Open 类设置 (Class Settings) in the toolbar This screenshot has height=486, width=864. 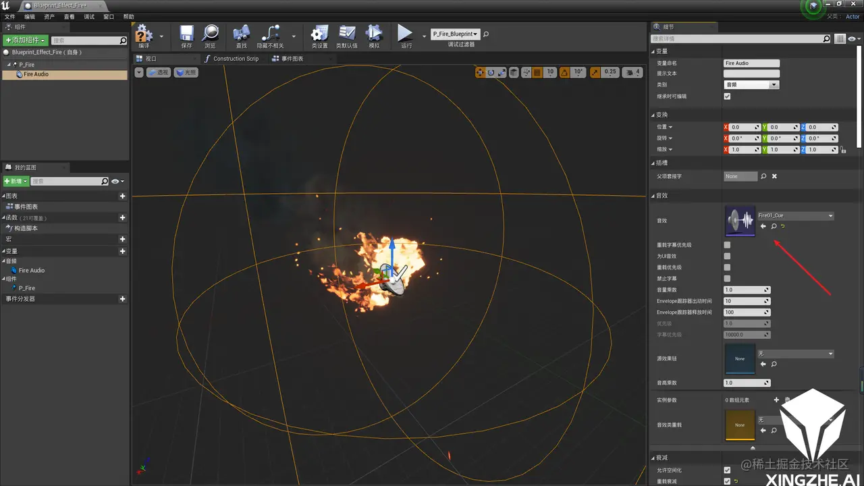[319, 34]
